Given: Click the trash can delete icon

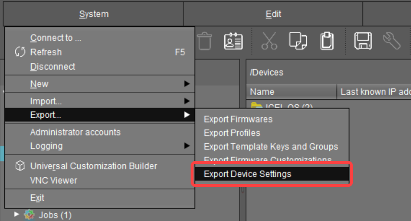Looking at the screenshot, I should (205, 41).
